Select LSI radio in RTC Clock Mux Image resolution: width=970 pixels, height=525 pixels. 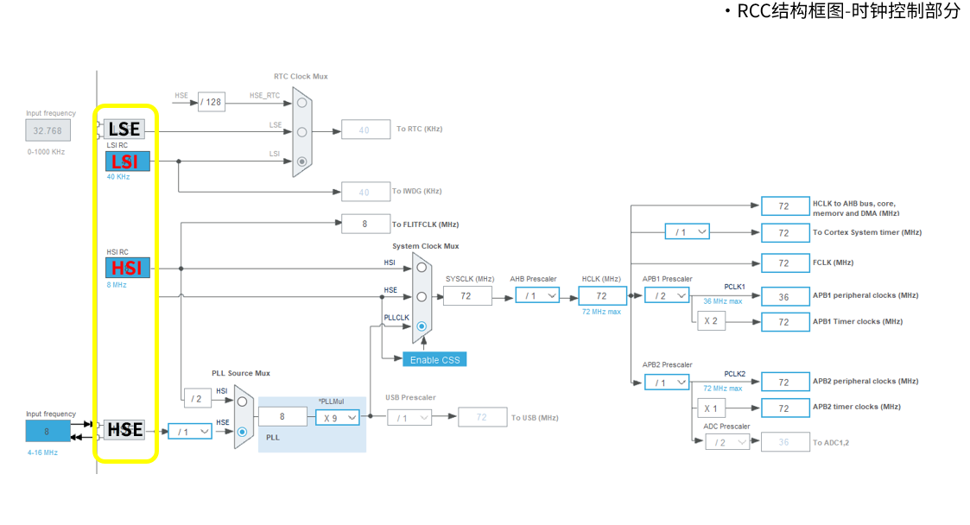pos(302,161)
